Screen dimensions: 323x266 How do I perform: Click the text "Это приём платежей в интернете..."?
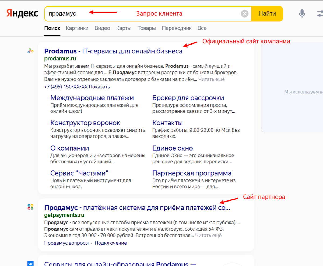194,183
